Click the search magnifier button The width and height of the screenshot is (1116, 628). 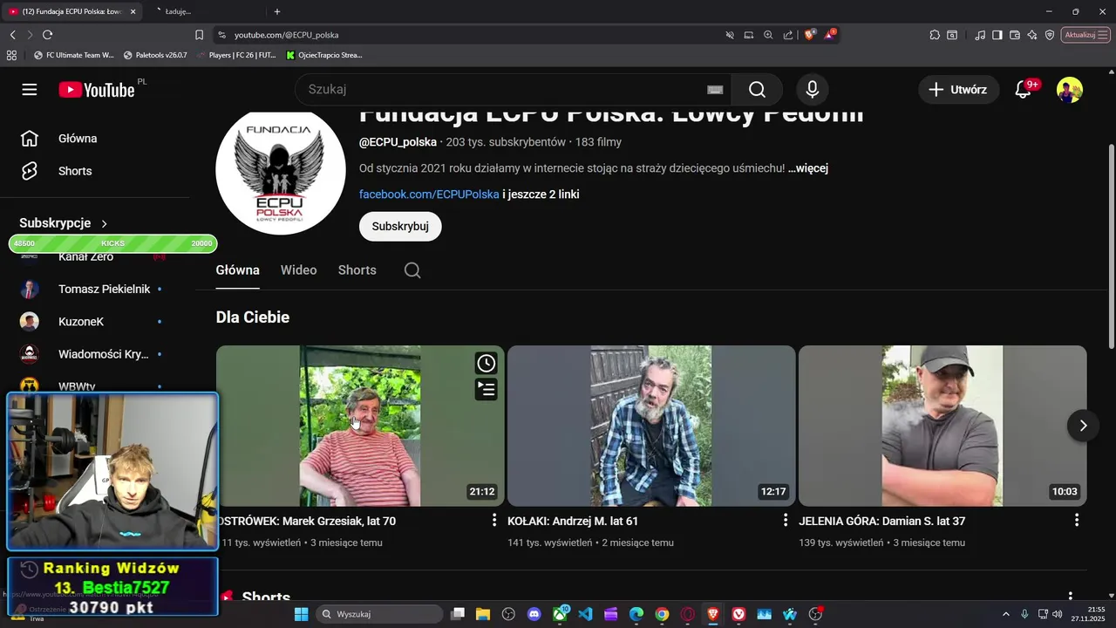tap(757, 90)
